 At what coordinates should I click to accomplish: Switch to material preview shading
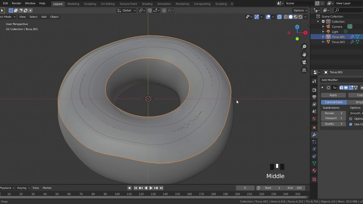click(x=296, y=17)
